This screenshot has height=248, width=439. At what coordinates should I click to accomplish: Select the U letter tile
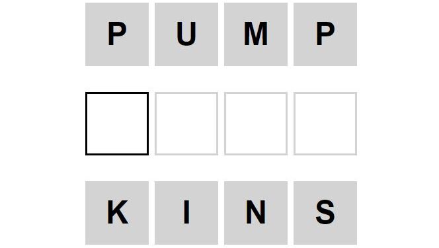point(186,34)
